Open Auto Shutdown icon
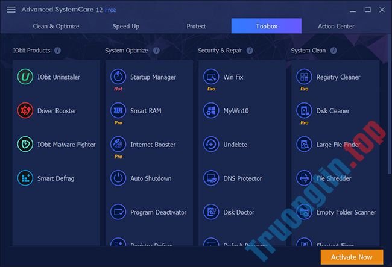 point(118,178)
